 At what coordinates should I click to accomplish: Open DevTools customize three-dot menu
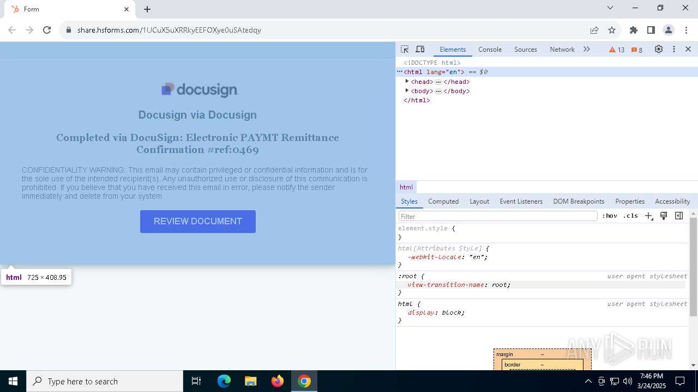tap(674, 49)
